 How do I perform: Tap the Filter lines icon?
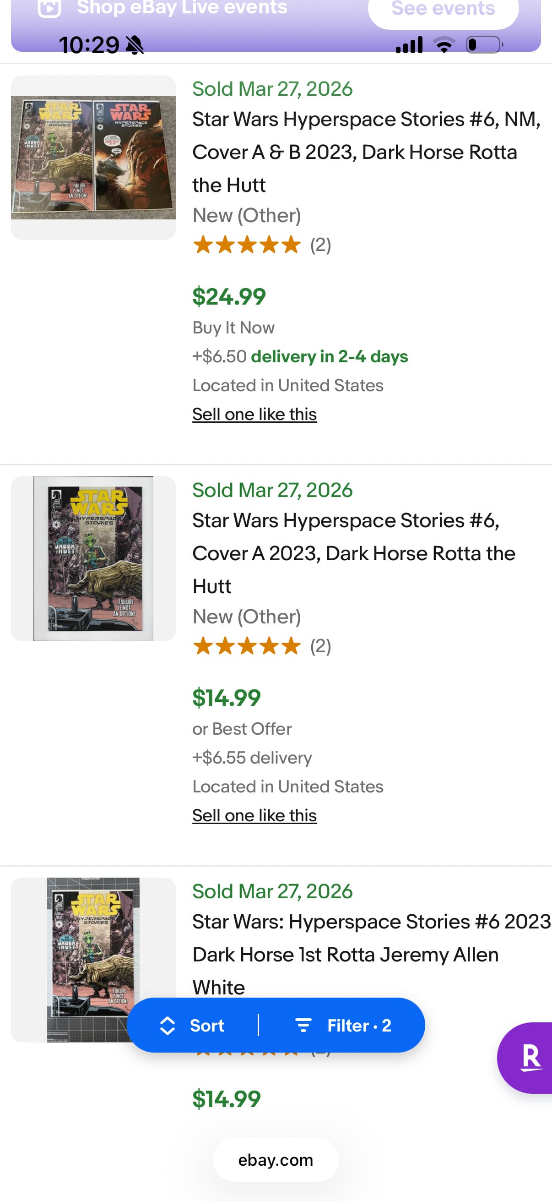click(303, 1025)
